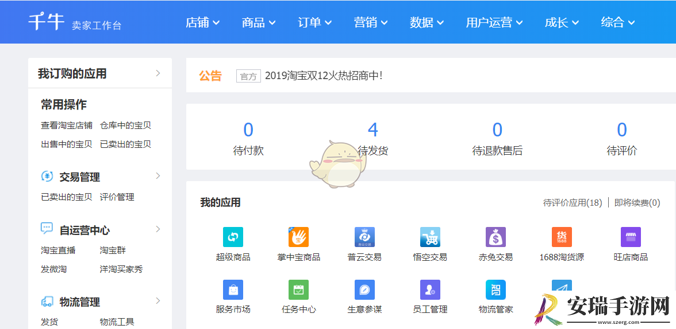Viewport: 676px width, 329px height.
Task: Open the 旺店商品 purple shop icon
Action: click(631, 237)
